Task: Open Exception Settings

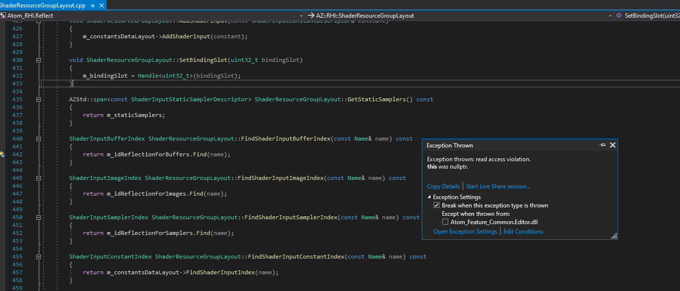Action: 465,231
